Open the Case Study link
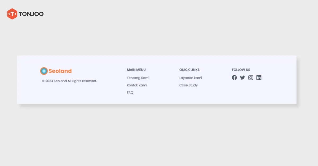This screenshot has width=318, height=166. coord(188,85)
